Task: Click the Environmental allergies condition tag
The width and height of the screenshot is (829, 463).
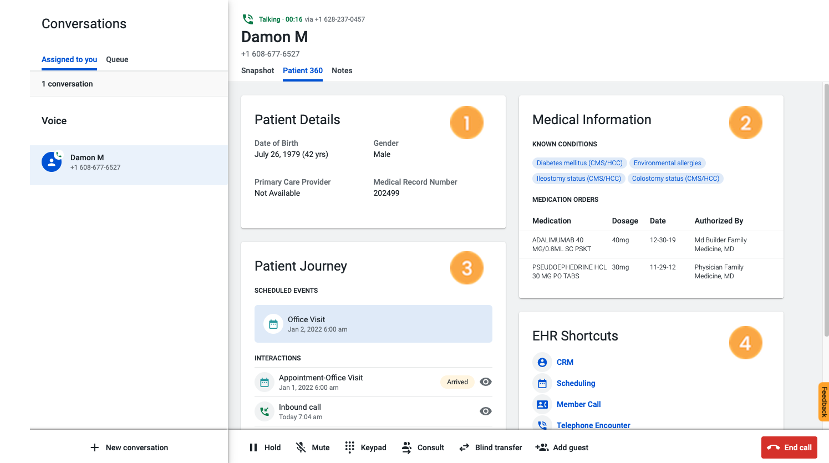Action: tap(667, 163)
